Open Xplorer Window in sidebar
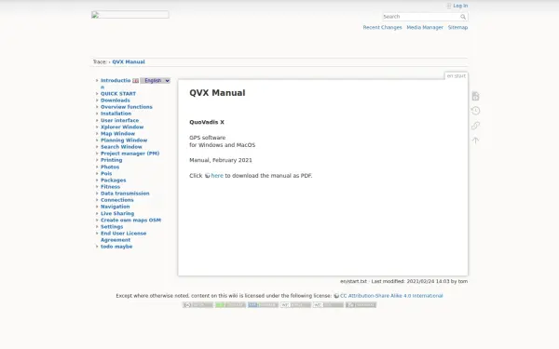 click(x=122, y=128)
